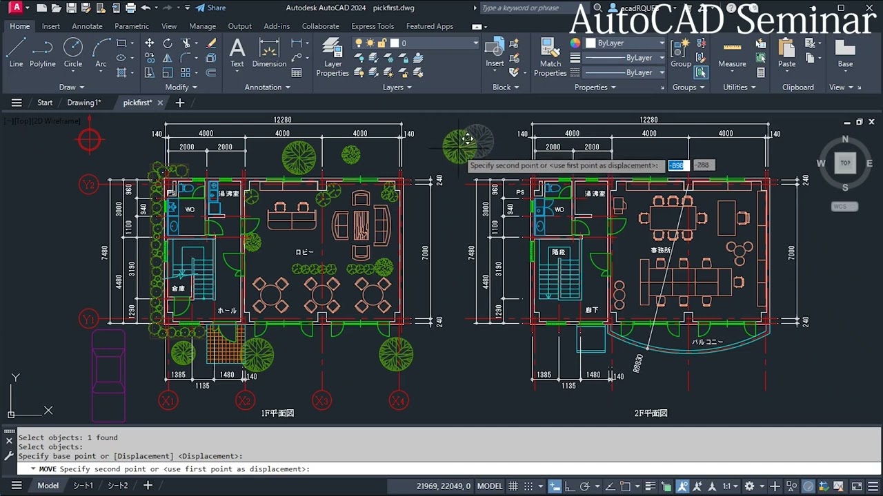Toggle group selection on/off in Groups panel

pos(701,72)
